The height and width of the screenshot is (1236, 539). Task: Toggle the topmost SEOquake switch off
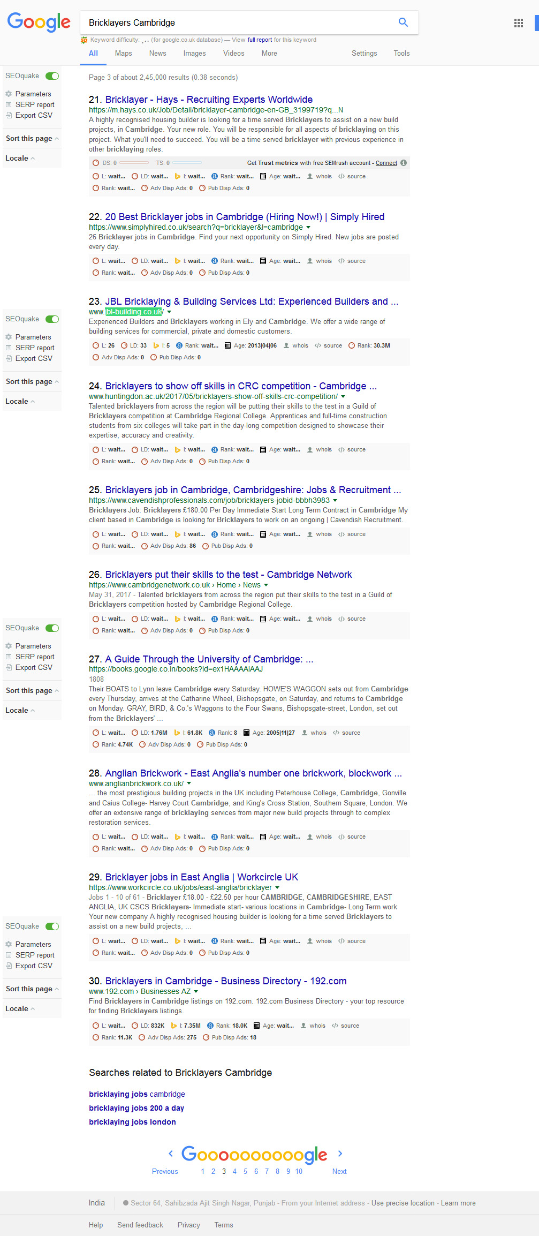click(x=52, y=76)
